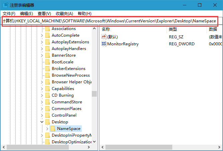Select the BootLocale tree label
223x151 pixels.
point(62,62)
